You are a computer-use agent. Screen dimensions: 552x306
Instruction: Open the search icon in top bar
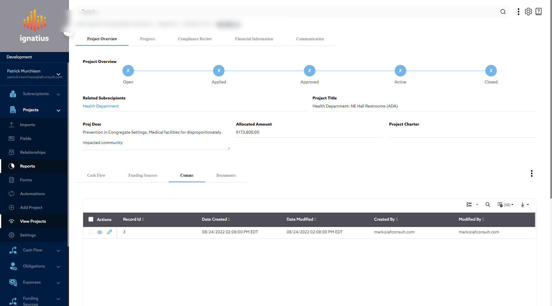(503, 12)
